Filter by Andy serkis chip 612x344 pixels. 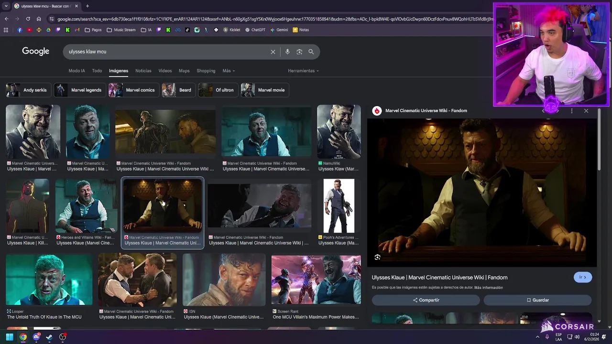(x=28, y=90)
